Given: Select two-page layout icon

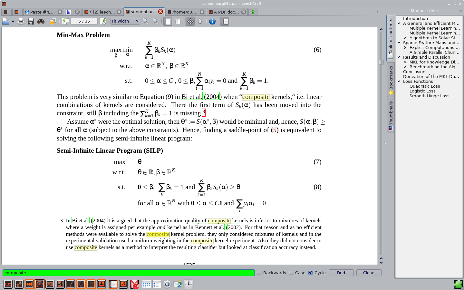Looking at the screenshot, I should pyautogui.click(x=178, y=21).
